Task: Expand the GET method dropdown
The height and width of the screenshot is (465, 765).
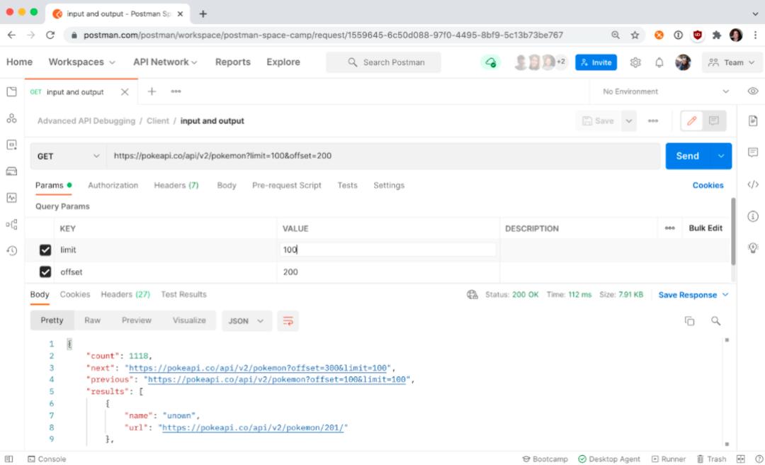Action: pos(68,156)
